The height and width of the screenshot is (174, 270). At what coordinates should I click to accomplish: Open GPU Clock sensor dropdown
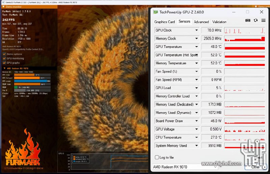point(196,30)
